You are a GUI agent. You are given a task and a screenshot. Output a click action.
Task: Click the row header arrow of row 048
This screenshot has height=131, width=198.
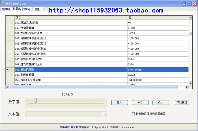click(x=10, y=70)
